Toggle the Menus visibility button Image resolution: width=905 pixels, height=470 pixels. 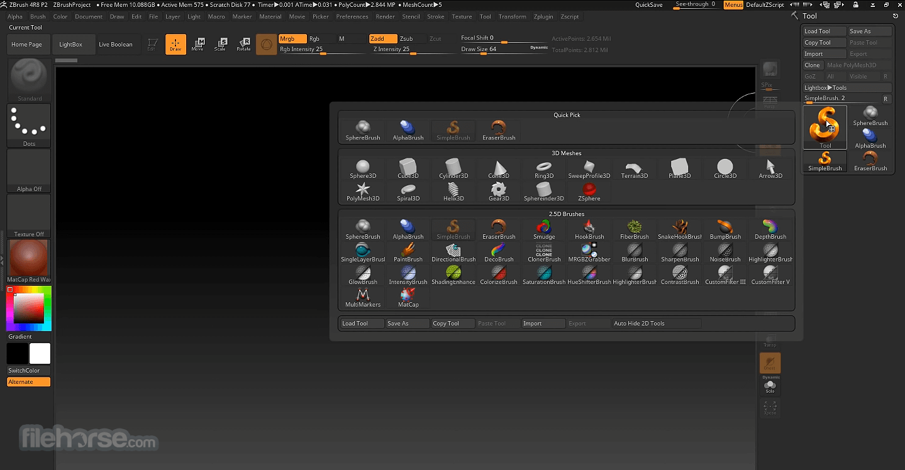733,5
